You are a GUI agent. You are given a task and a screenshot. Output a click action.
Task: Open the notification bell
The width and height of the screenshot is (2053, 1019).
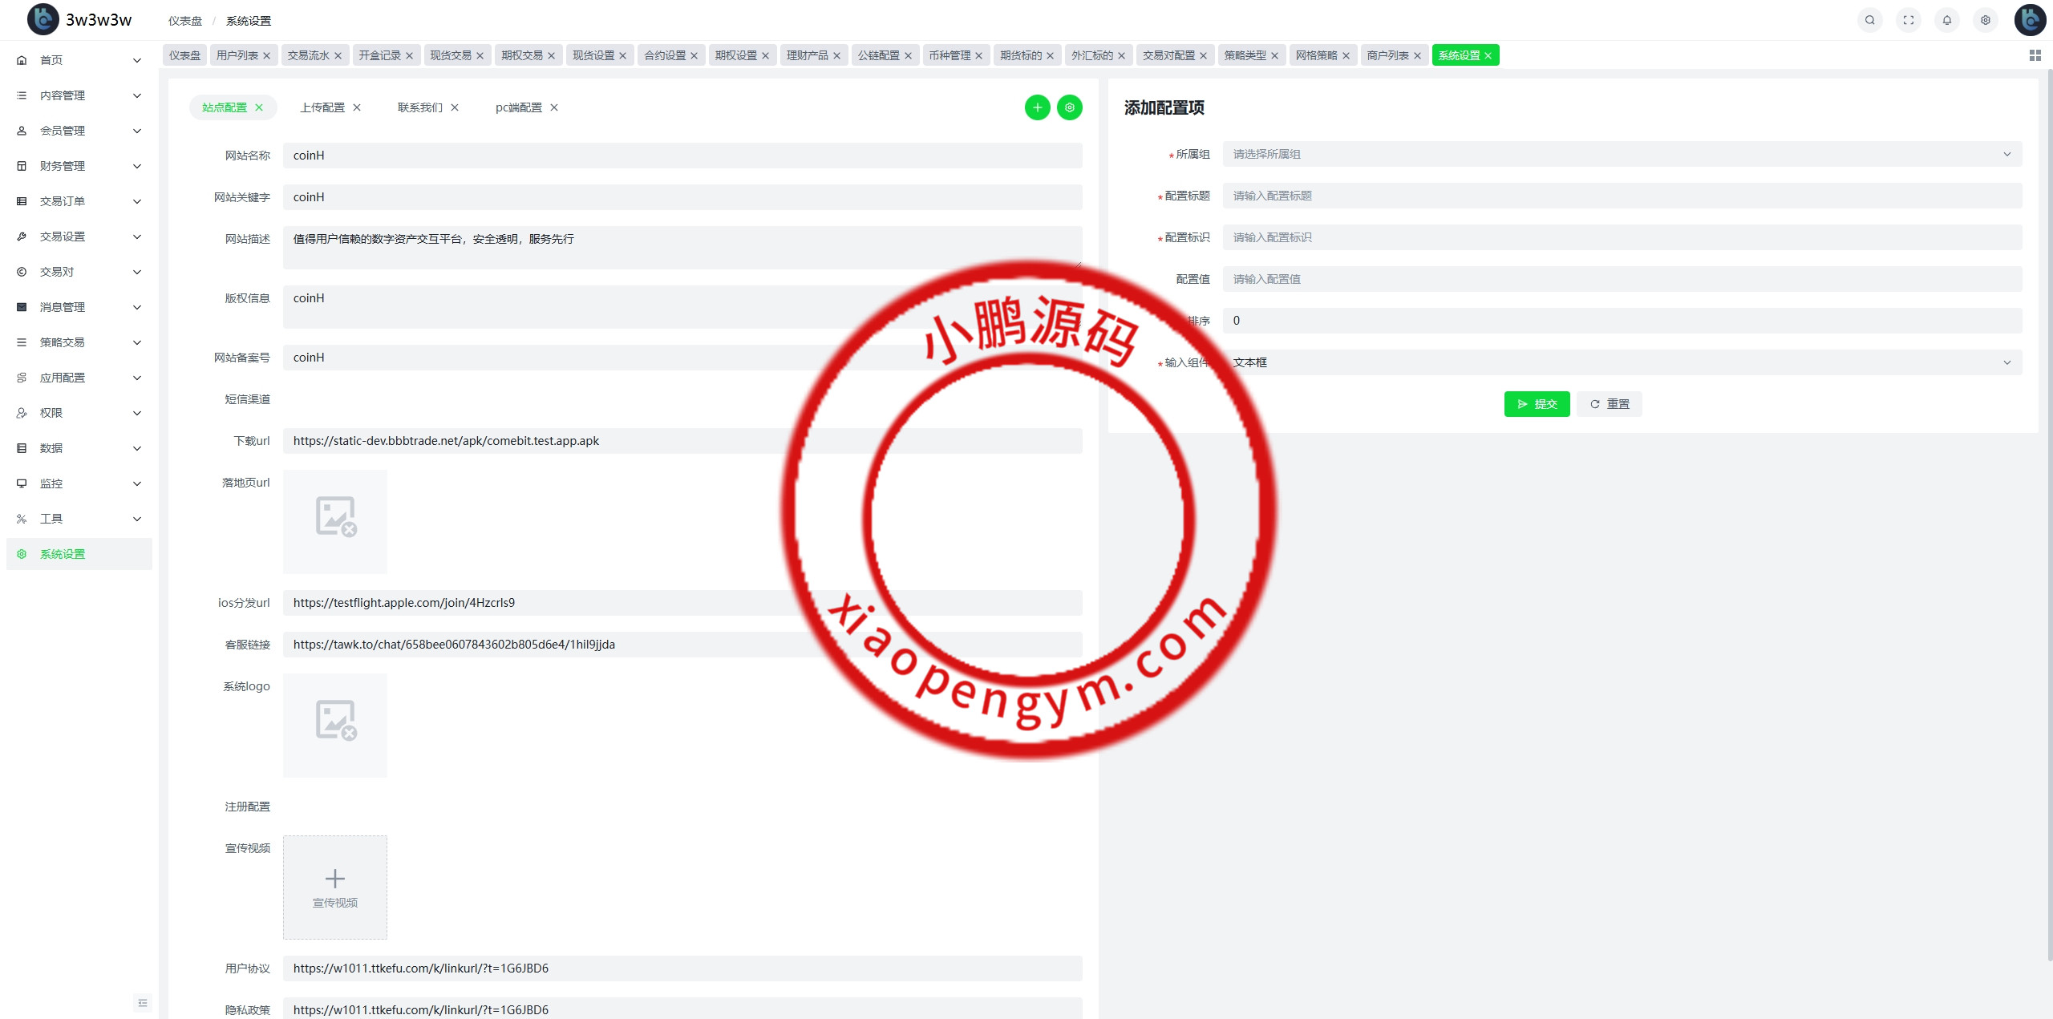(1946, 20)
